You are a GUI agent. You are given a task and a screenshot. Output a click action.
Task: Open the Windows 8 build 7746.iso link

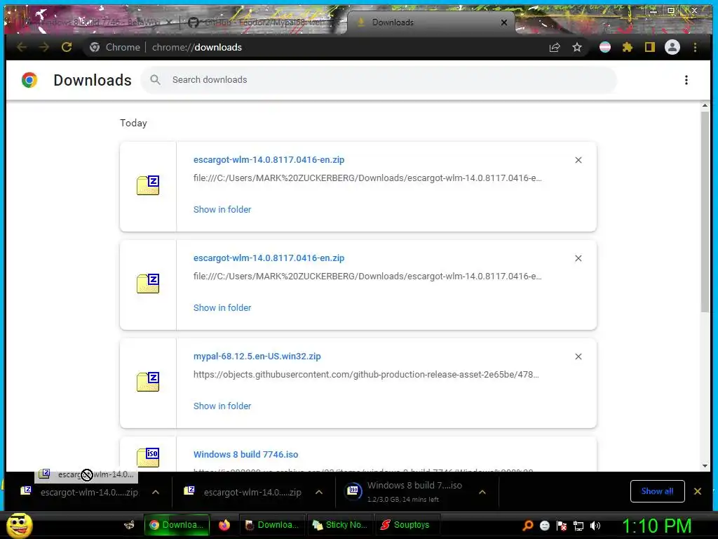coord(245,454)
